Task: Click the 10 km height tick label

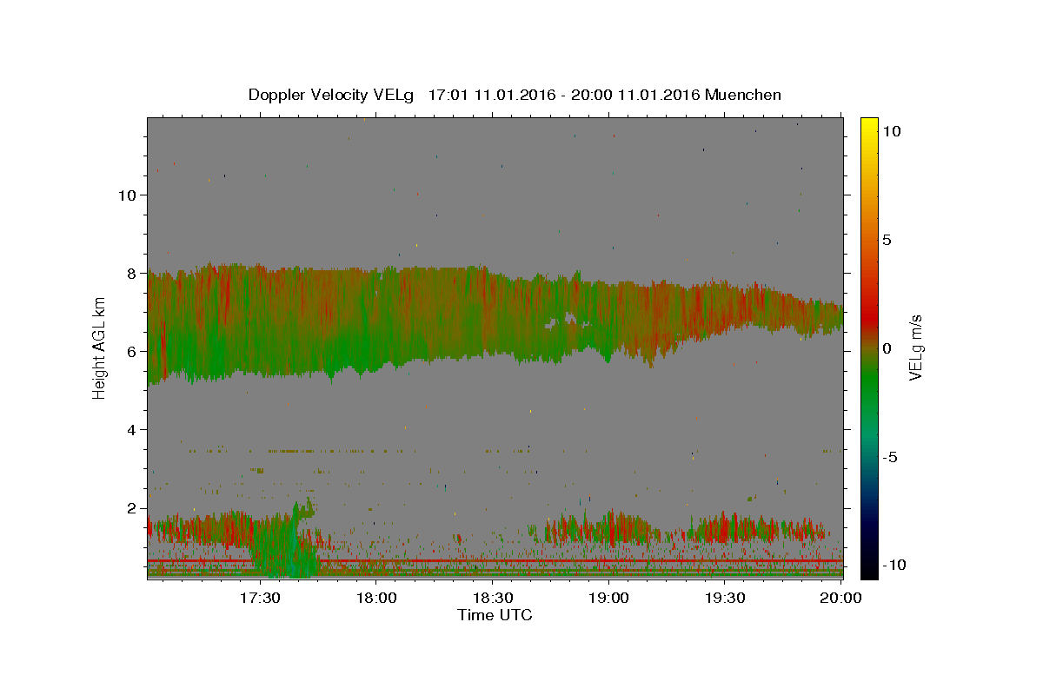Action: (x=127, y=195)
